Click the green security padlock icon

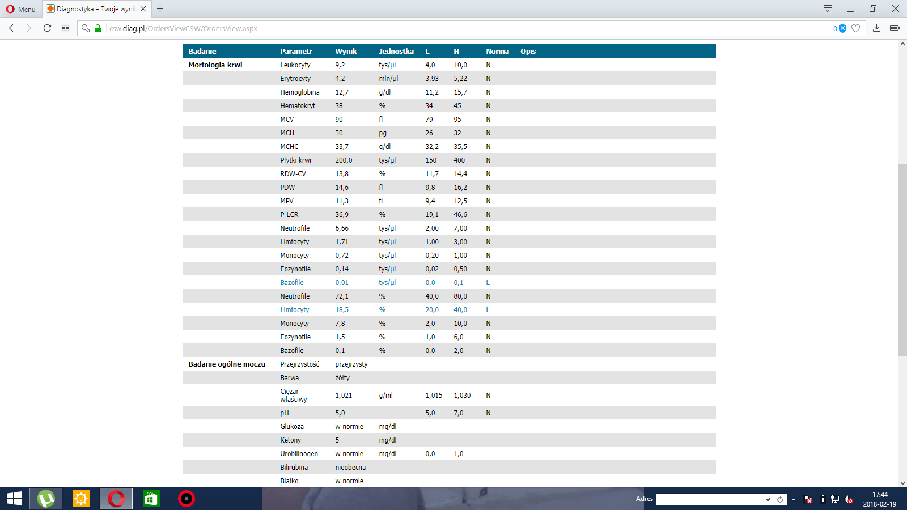(x=98, y=28)
